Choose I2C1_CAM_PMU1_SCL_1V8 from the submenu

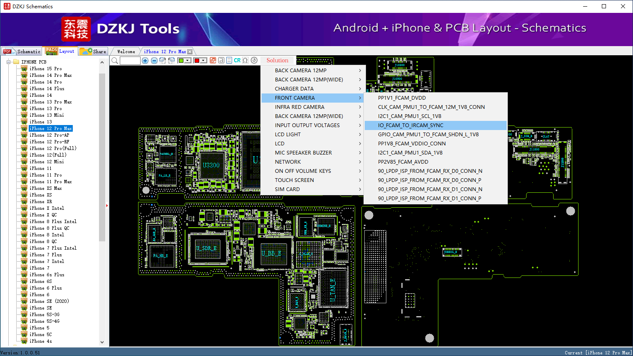click(435, 116)
